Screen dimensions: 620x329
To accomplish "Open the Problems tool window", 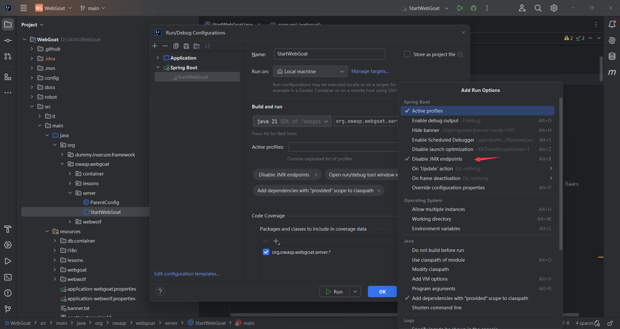I will coord(8,293).
